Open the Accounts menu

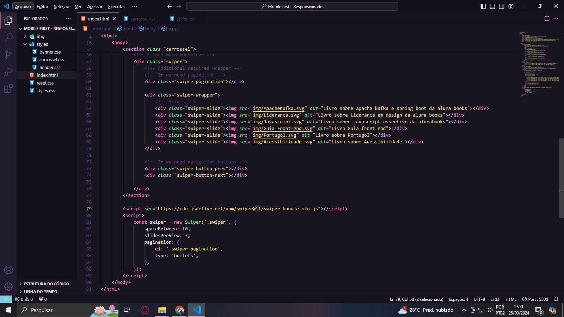[x=8, y=270]
